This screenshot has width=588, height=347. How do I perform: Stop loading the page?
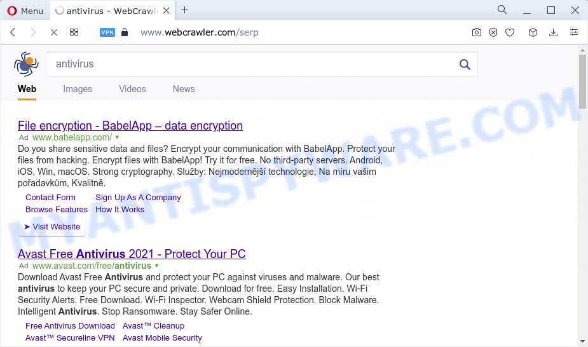[53, 32]
